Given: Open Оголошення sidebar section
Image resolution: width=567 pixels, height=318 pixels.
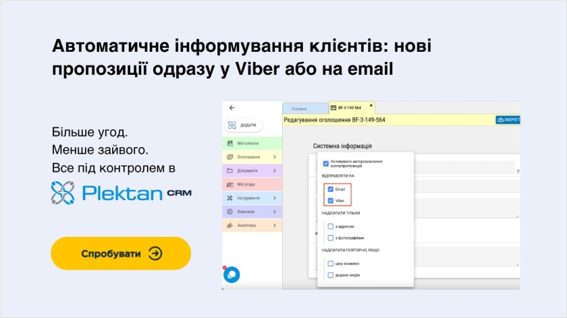Looking at the screenshot, I should tap(252, 157).
